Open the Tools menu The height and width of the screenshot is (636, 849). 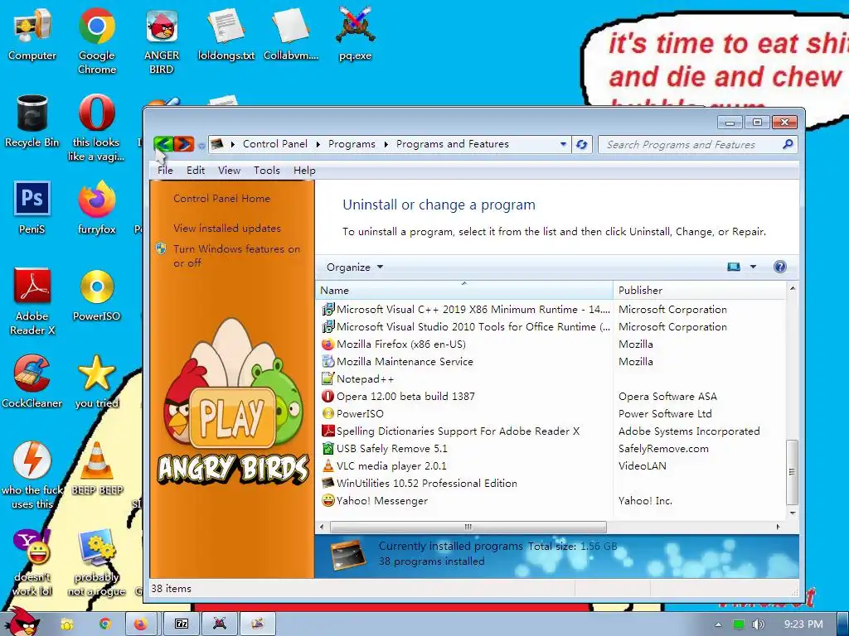[x=267, y=171]
